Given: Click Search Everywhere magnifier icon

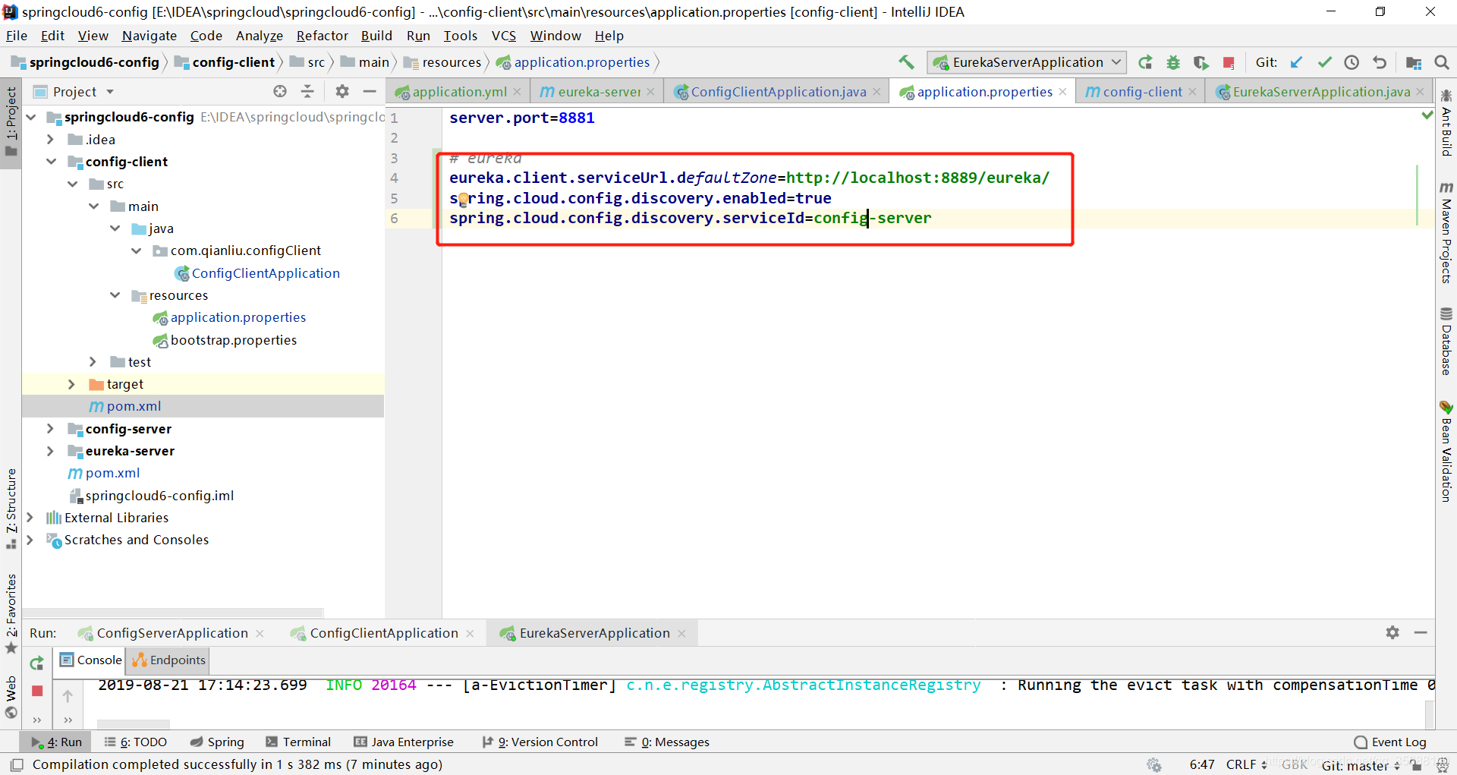Looking at the screenshot, I should point(1442,62).
